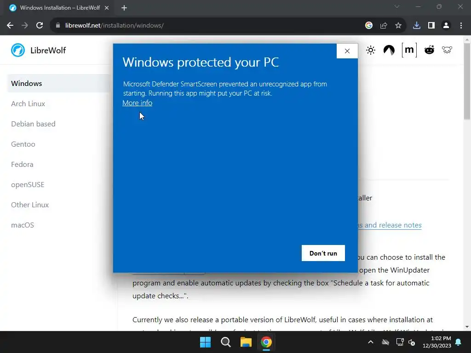Open the notifications bell icon
Screen dimensions: 471x353
click(459, 342)
